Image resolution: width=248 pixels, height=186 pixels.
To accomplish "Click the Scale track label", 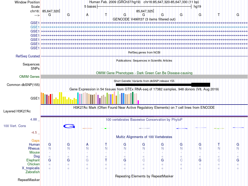I will 35,7.
